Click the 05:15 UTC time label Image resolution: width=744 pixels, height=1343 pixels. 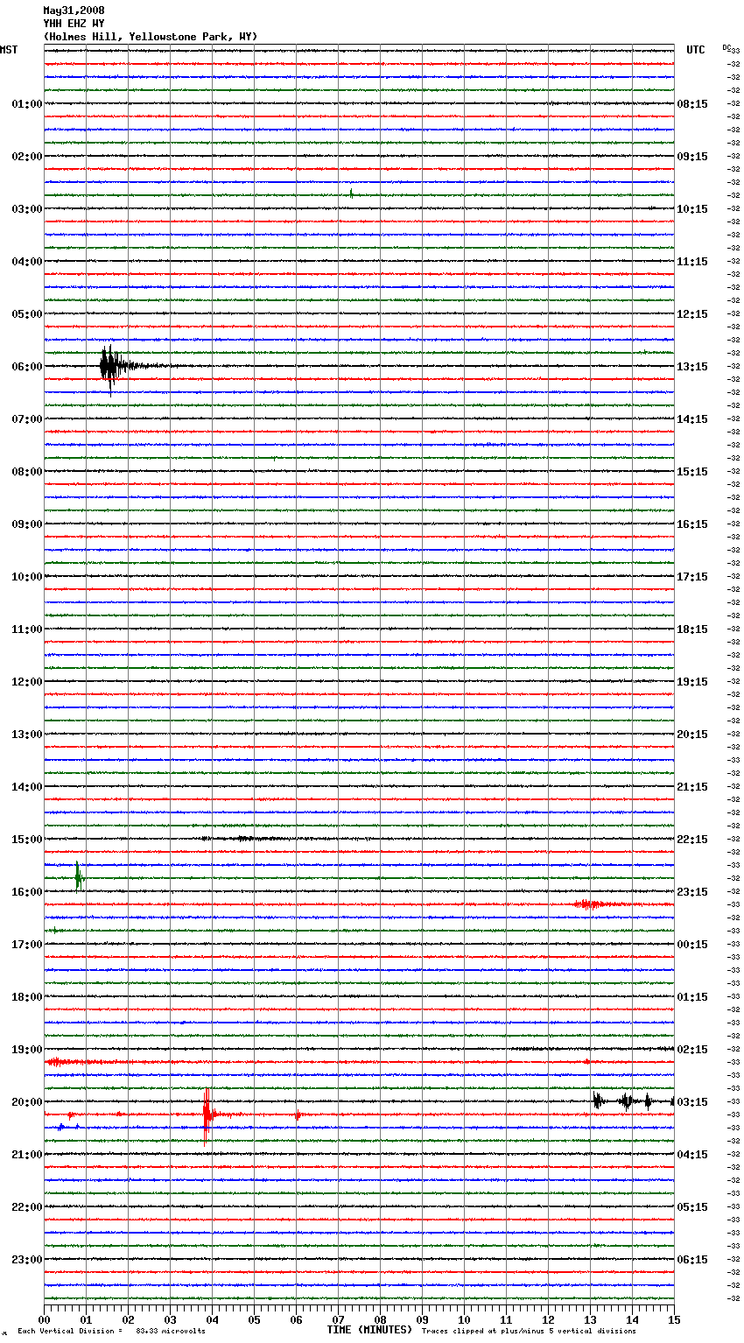point(692,1207)
